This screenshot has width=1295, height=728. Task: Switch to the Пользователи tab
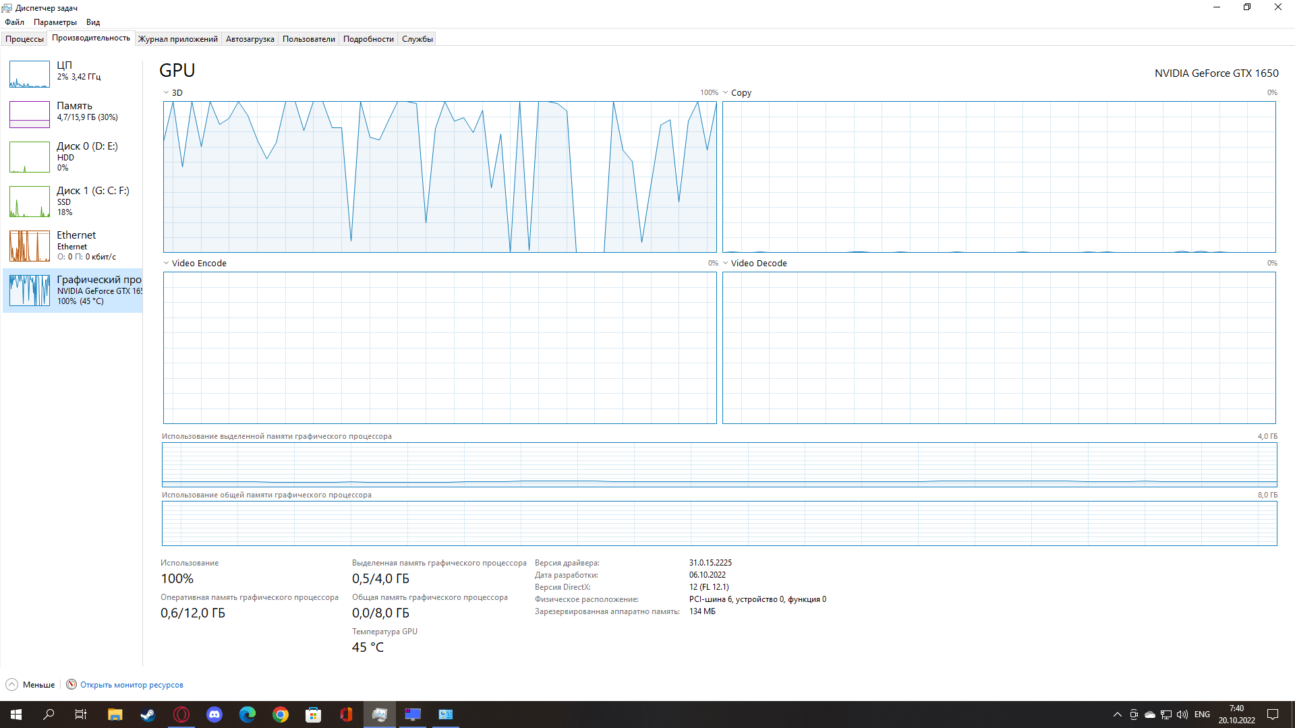309,39
